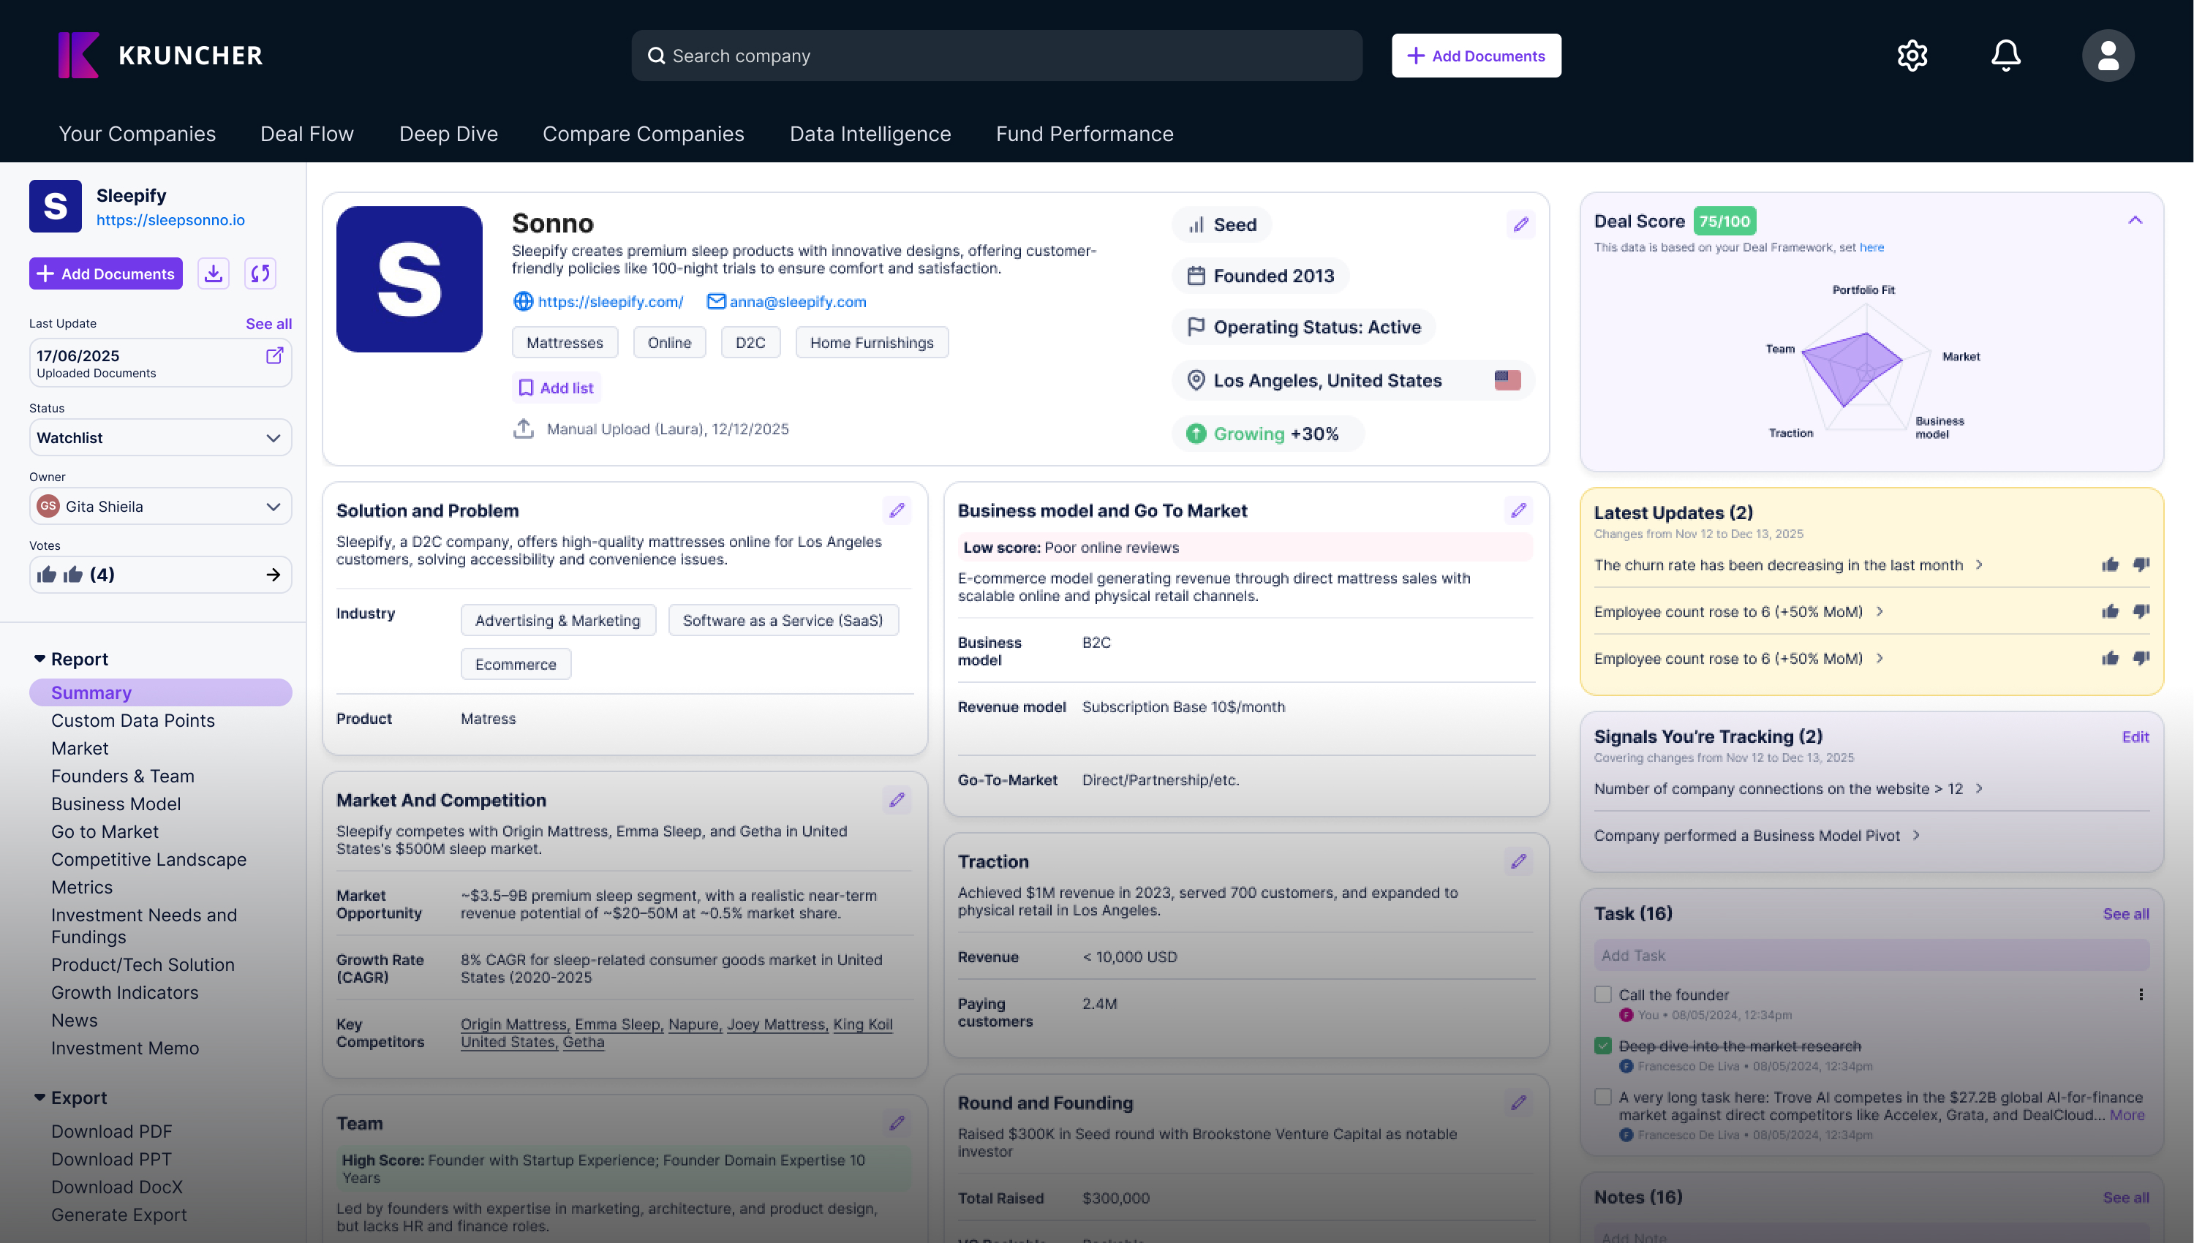Click the white Add Documents button in header
Screen dimensions: 2194x1243
point(1476,56)
